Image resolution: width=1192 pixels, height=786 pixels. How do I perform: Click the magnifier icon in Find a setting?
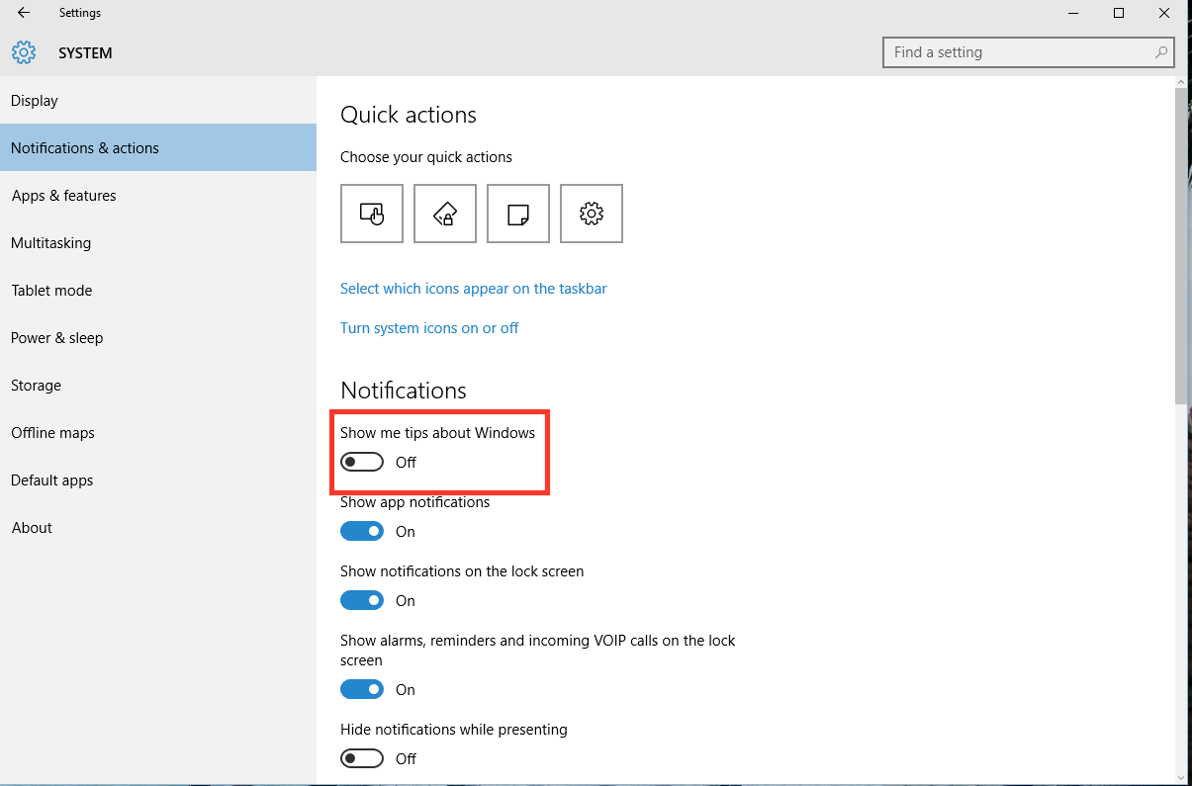(1160, 51)
